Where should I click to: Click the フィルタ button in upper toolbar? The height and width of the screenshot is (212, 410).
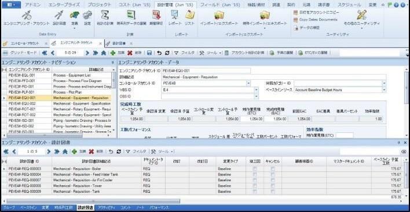[x=185, y=53]
